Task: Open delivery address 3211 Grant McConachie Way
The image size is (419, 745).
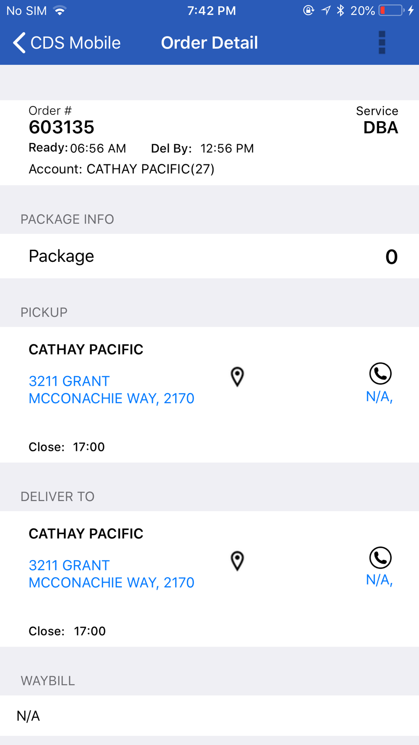Action: pos(111,574)
